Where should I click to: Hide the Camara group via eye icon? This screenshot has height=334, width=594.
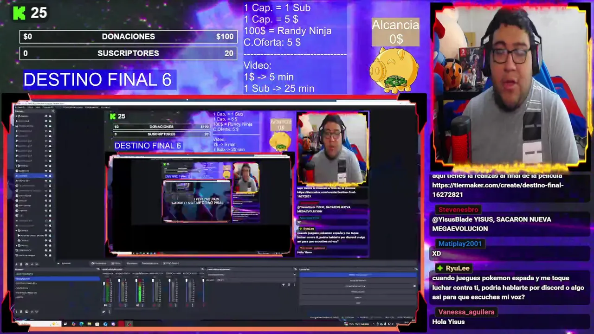[46, 231]
